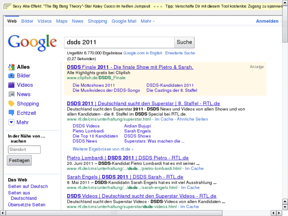Click the Google logo

pos(32,43)
